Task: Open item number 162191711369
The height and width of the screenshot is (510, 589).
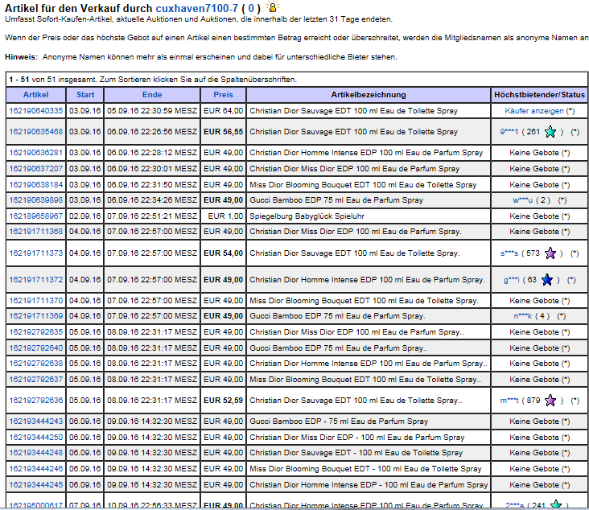Action: [36, 316]
